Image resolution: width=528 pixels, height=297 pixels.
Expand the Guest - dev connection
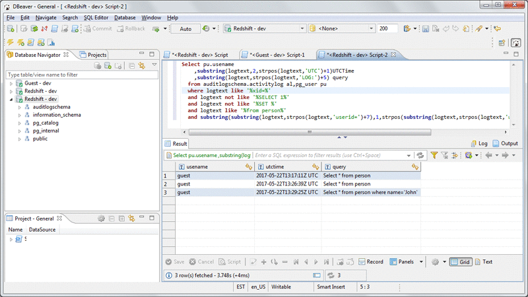[x=11, y=83]
